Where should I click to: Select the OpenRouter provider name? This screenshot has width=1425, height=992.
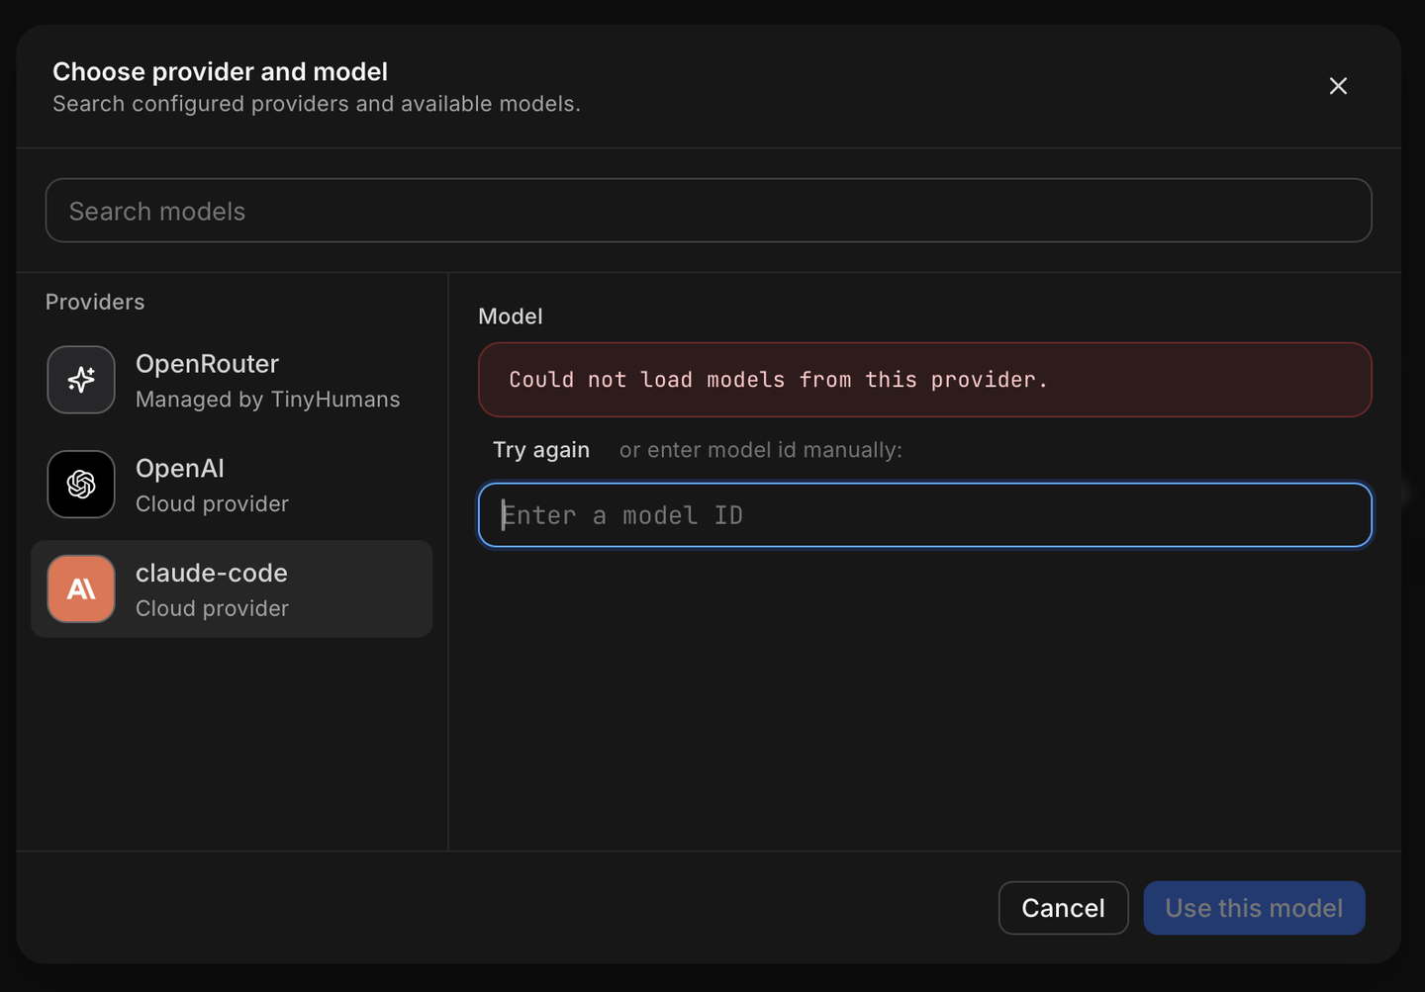pos(207,364)
